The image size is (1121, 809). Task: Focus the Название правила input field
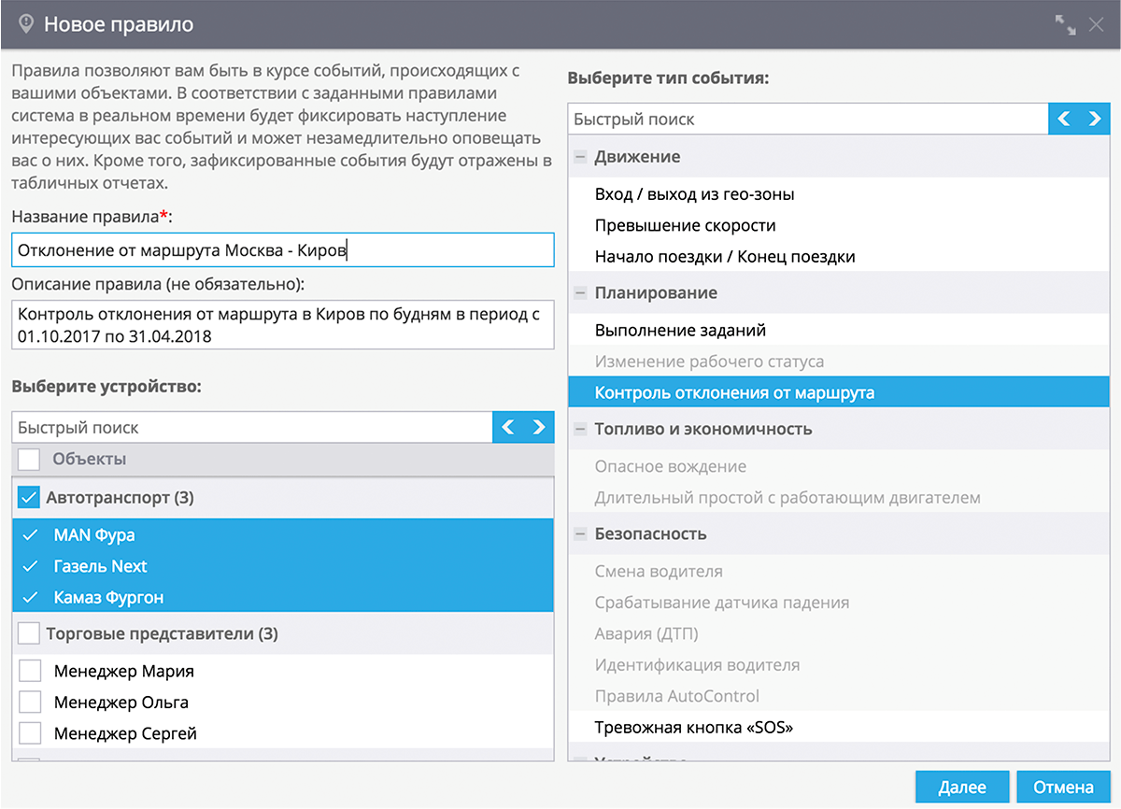point(282,250)
